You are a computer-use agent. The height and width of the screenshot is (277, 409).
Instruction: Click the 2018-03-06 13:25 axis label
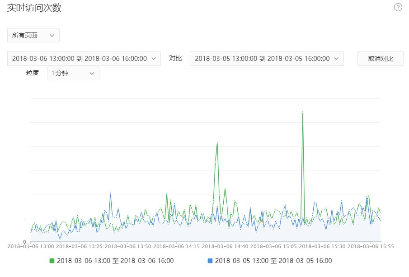(x=79, y=246)
